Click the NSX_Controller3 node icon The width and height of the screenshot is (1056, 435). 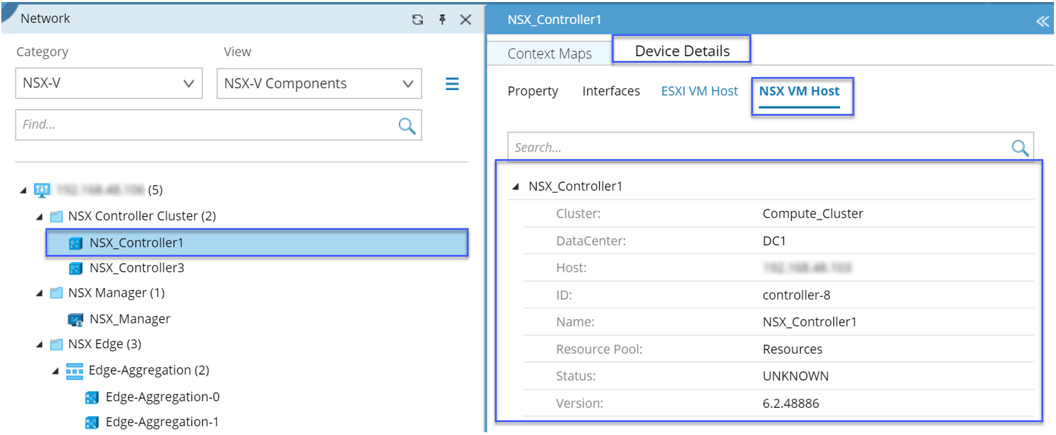75,268
